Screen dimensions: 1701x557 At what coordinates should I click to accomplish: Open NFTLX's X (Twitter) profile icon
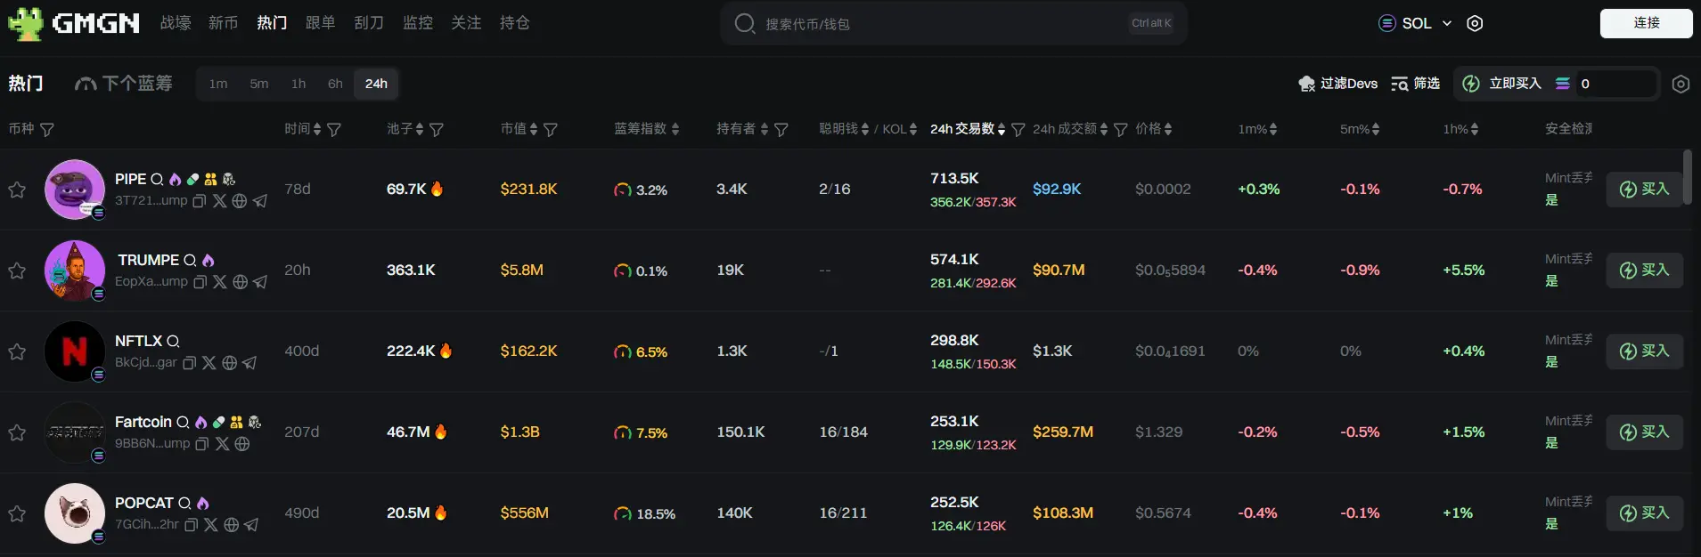click(x=209, y=363)
